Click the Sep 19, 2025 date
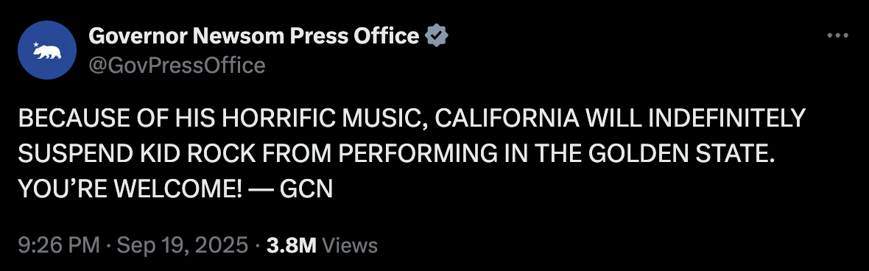 183,245
